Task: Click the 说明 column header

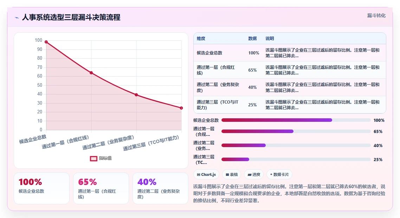Action: tap(270, 39)
